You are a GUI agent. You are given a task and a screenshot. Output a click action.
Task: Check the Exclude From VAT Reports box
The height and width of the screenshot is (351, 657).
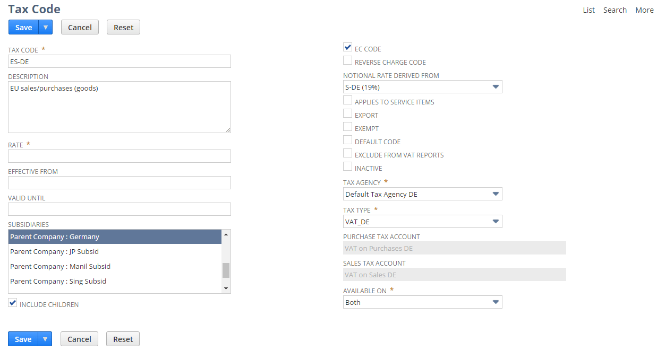click(348, 153)
